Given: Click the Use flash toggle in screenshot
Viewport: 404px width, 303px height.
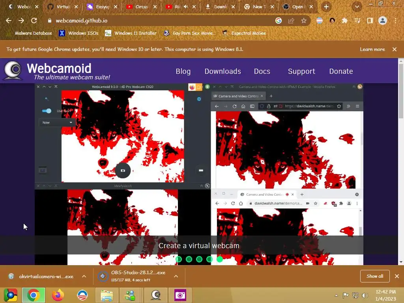Looking at the screenshot, I should coord(47,111).
